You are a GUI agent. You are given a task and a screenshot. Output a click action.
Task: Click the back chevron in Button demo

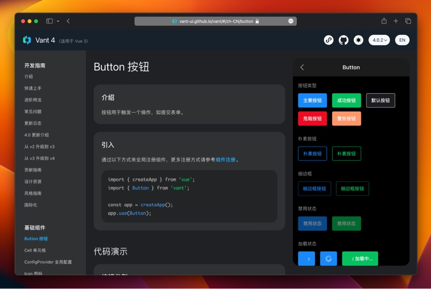point(302,67)
